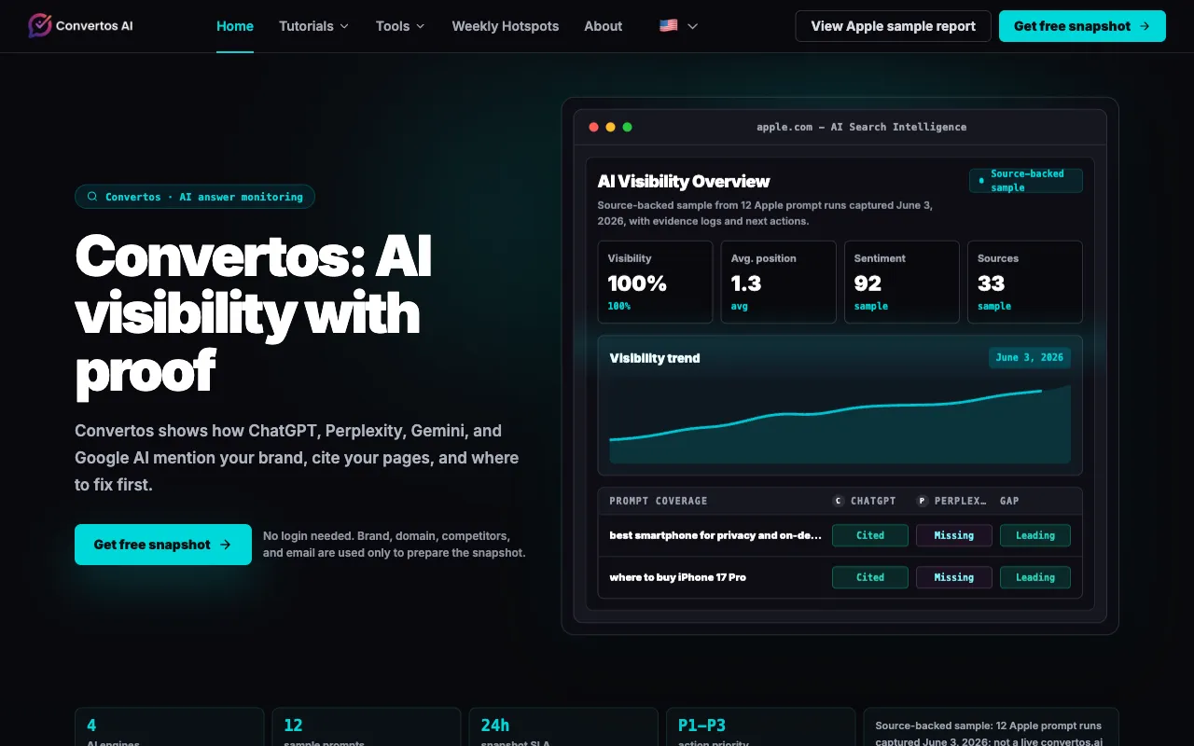The image size is (1194, 746).
Task: Click the green window dot in mockup
Action: [x=628, y=127]
